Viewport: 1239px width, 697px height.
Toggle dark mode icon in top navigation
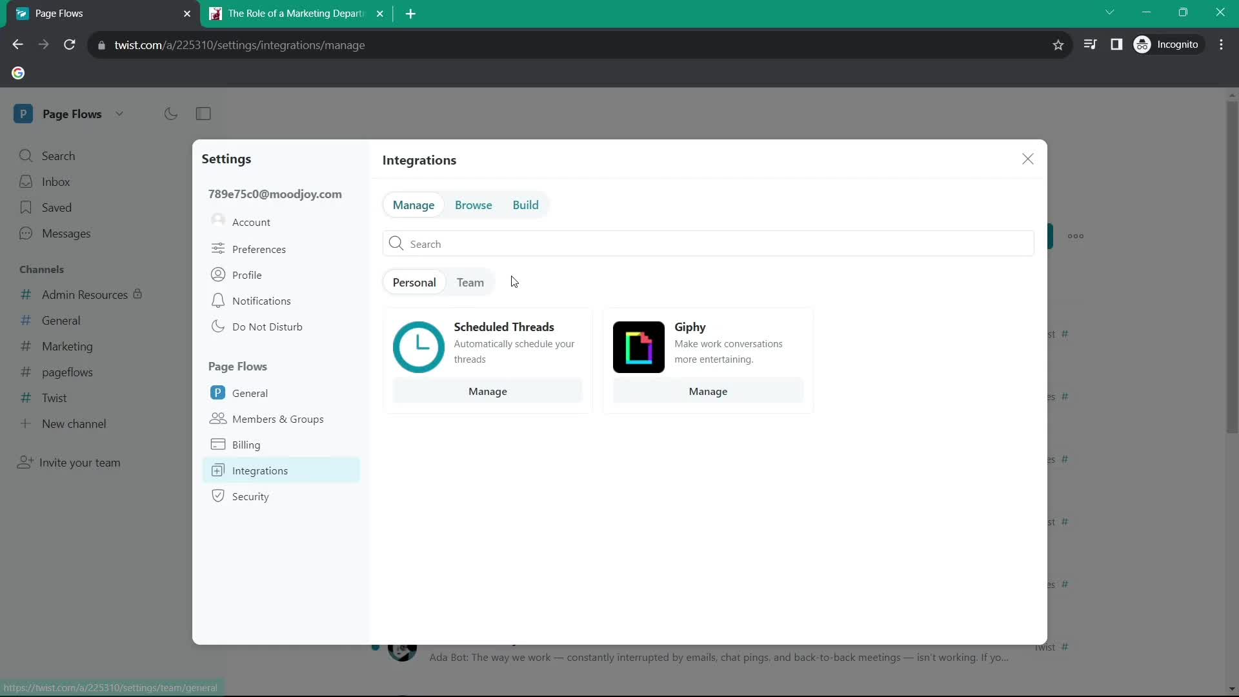click(x=170, y=113)
